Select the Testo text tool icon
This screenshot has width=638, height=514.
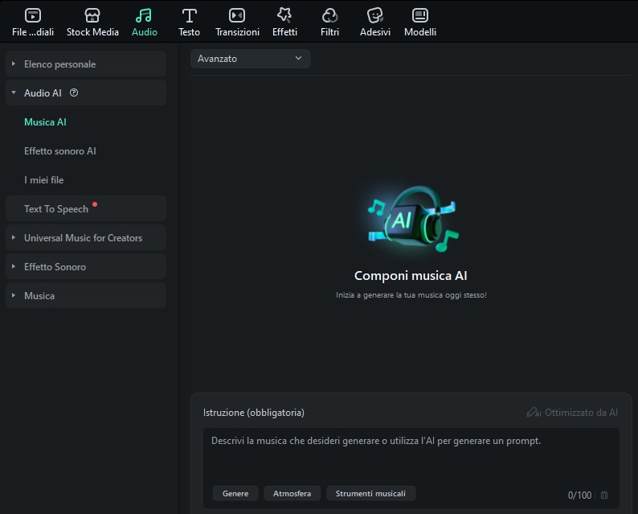[x=189, y=16]
